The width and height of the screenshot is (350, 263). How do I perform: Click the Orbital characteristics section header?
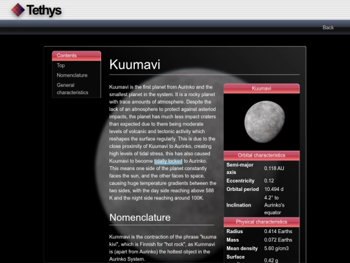[261, 155]
